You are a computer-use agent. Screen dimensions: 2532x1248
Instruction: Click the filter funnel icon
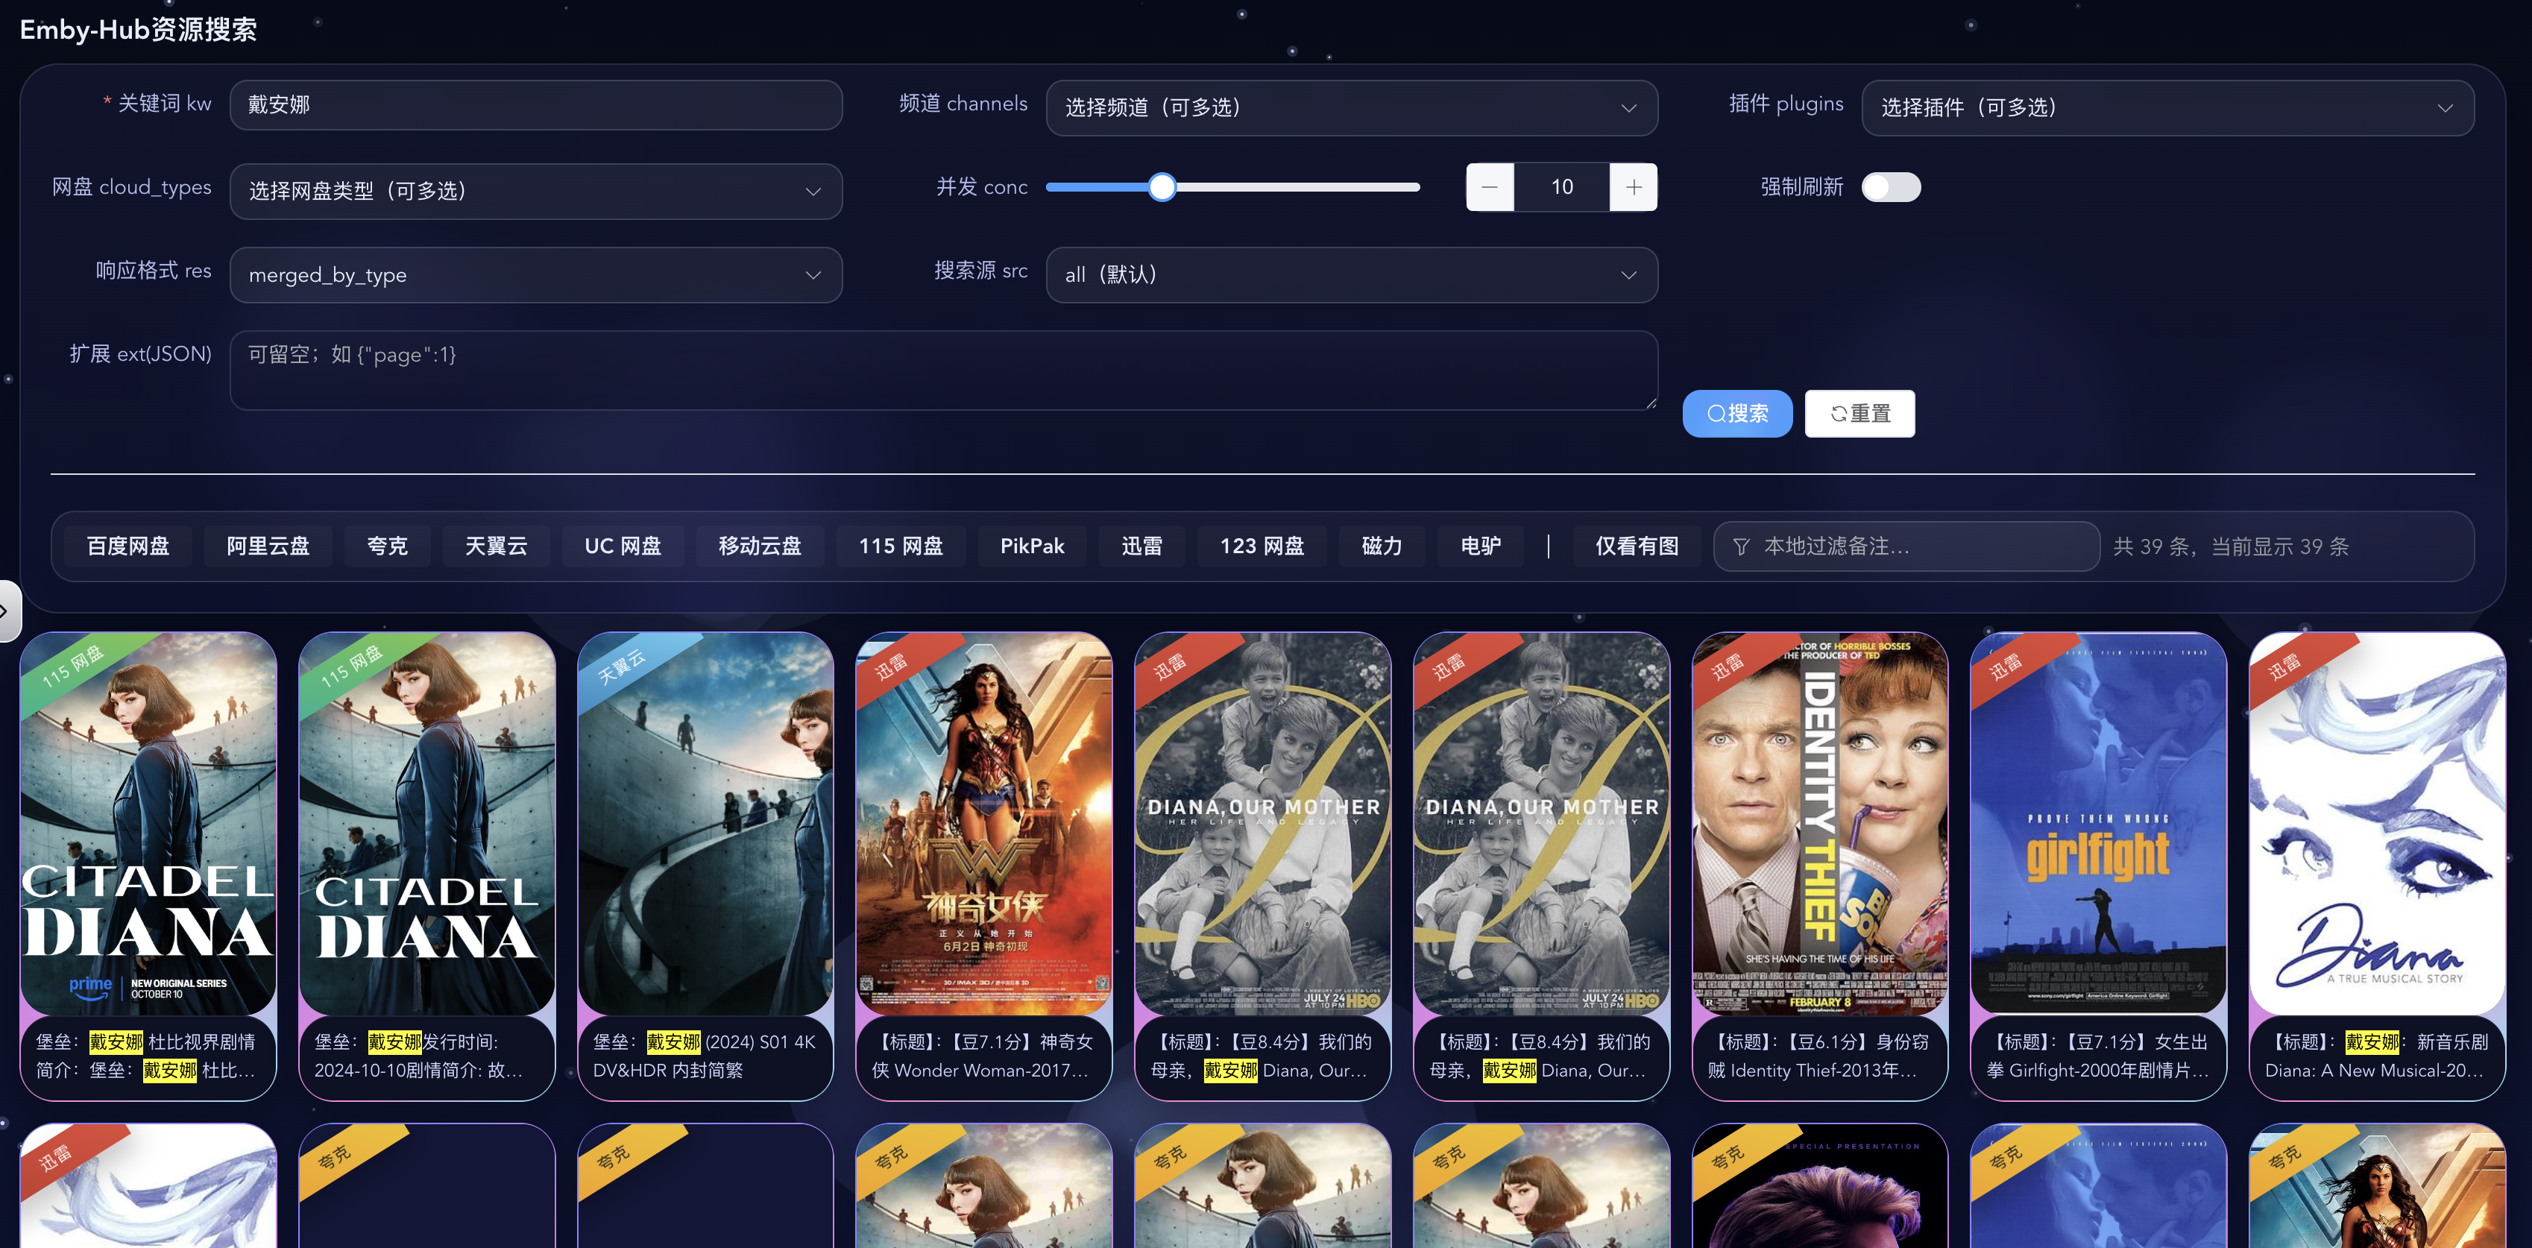(1739, 546)
